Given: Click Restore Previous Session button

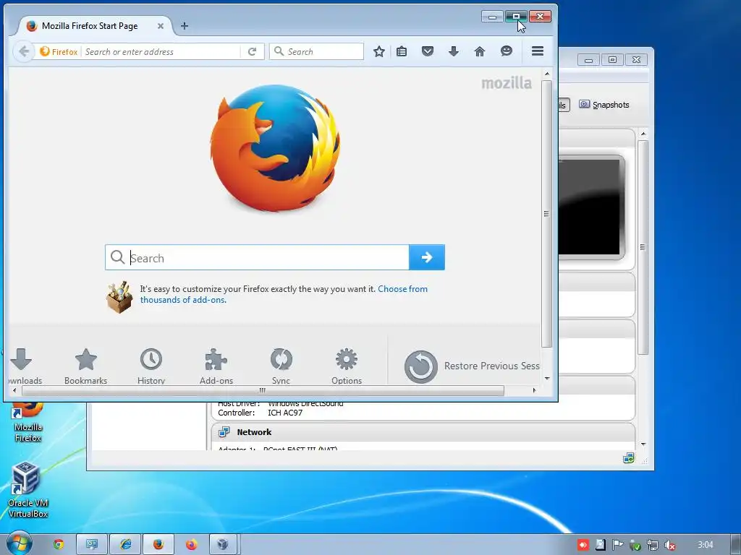Looking at the screenshot, I should point(472,366).
